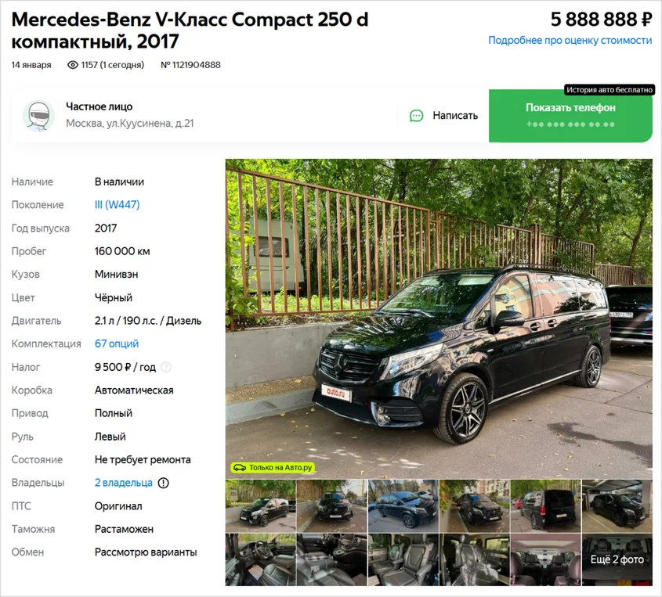This screenshot has width=662, height=597.
Task: Click the Частное лицо seller name
Action: pos(99,106)
